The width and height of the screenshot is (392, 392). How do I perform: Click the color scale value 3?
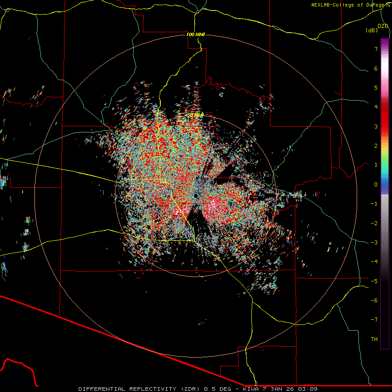[x=376, y=126]
